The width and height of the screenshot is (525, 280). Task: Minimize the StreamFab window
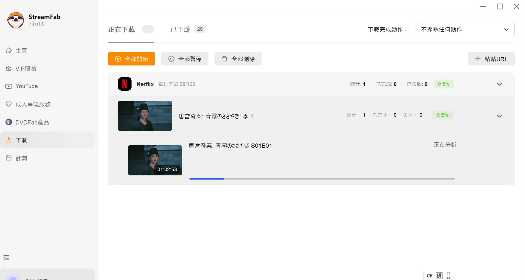tap(483, 6)
